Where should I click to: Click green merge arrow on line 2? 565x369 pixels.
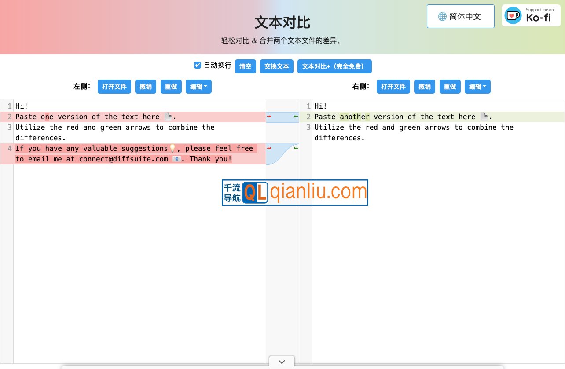click(296, 117)
